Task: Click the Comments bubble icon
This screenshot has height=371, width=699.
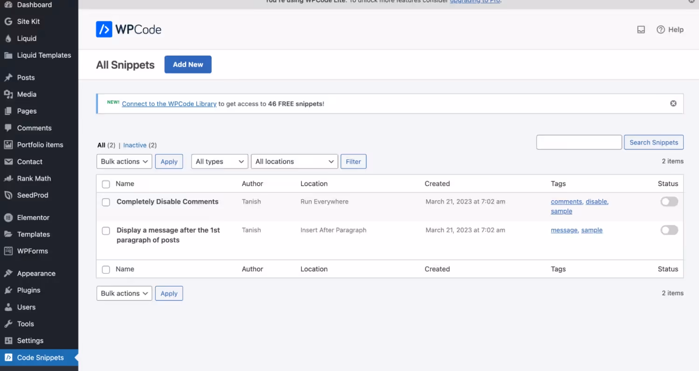Action: tap(8, 128)
